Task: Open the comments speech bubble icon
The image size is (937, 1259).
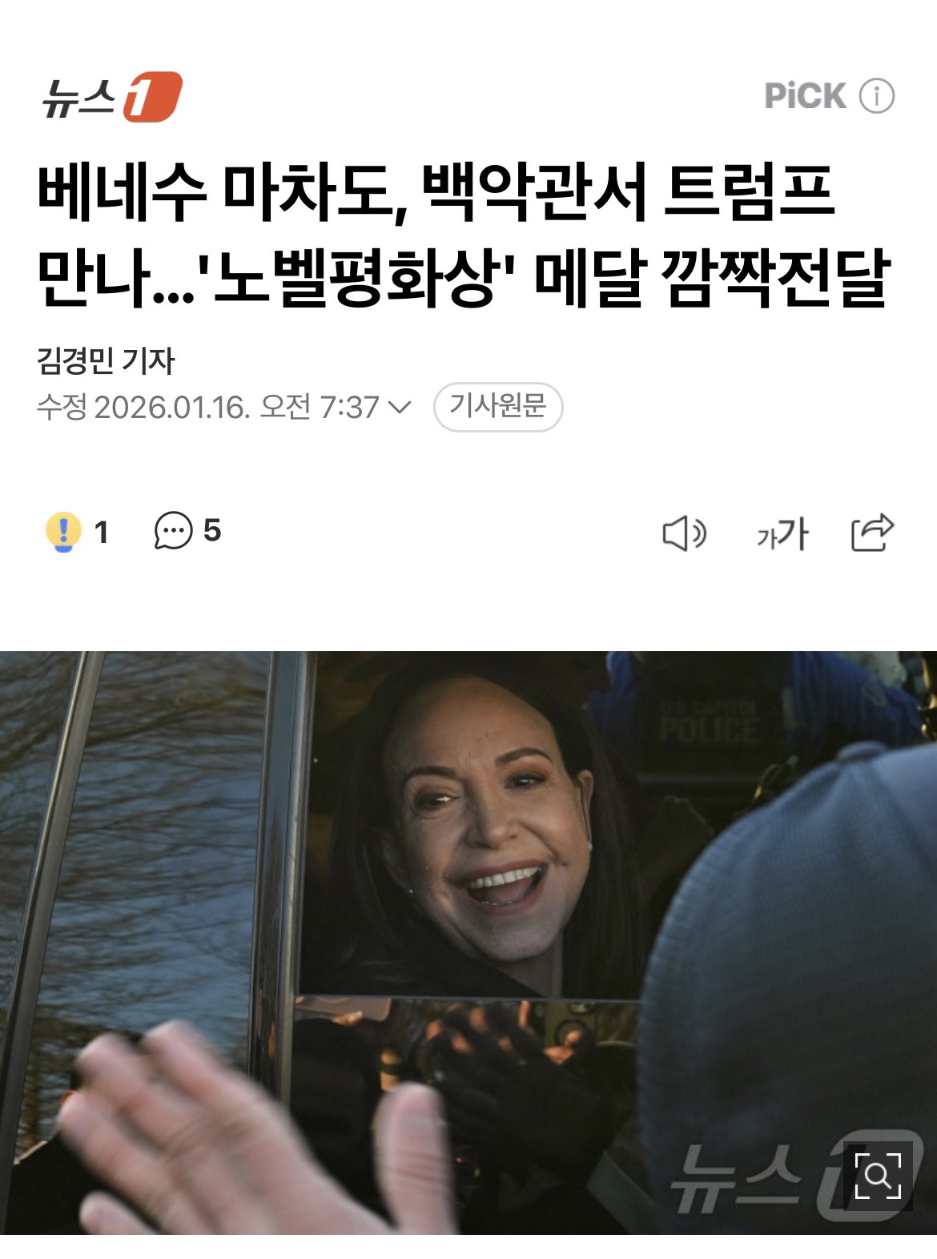Action: [x=173, y=530]
